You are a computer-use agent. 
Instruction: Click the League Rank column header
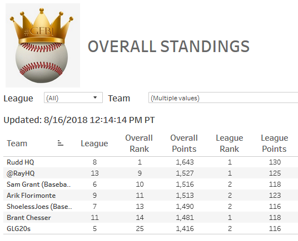pos(230,143)
